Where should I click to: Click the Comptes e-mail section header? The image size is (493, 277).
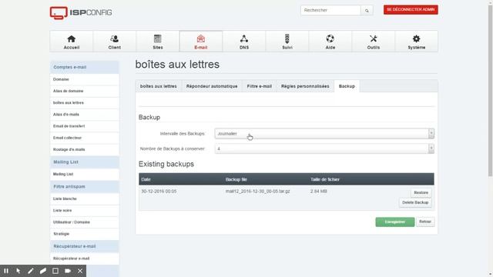84,67
